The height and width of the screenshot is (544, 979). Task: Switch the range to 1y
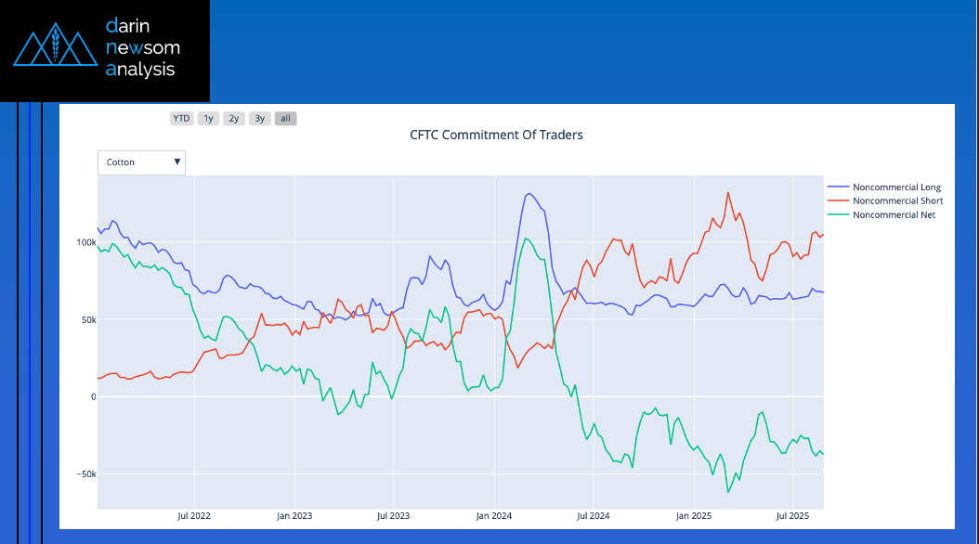point(208,118)
